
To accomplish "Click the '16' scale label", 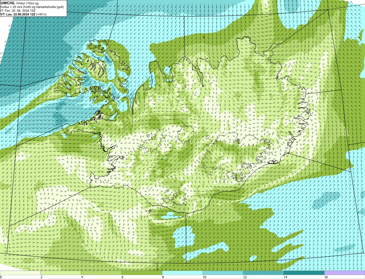I will 326,277.
